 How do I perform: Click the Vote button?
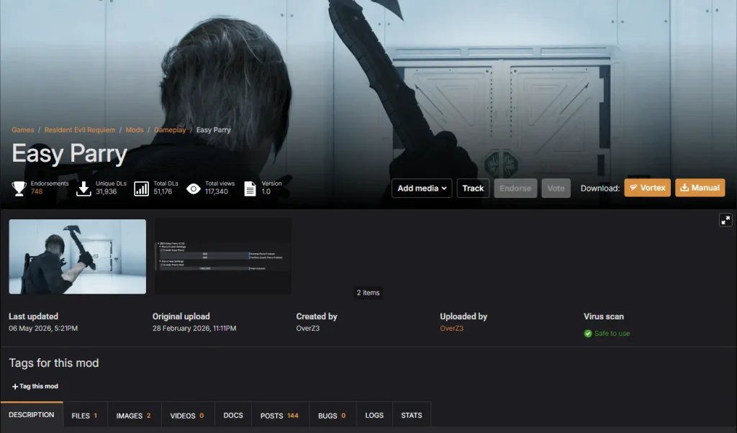click(556, 188)
